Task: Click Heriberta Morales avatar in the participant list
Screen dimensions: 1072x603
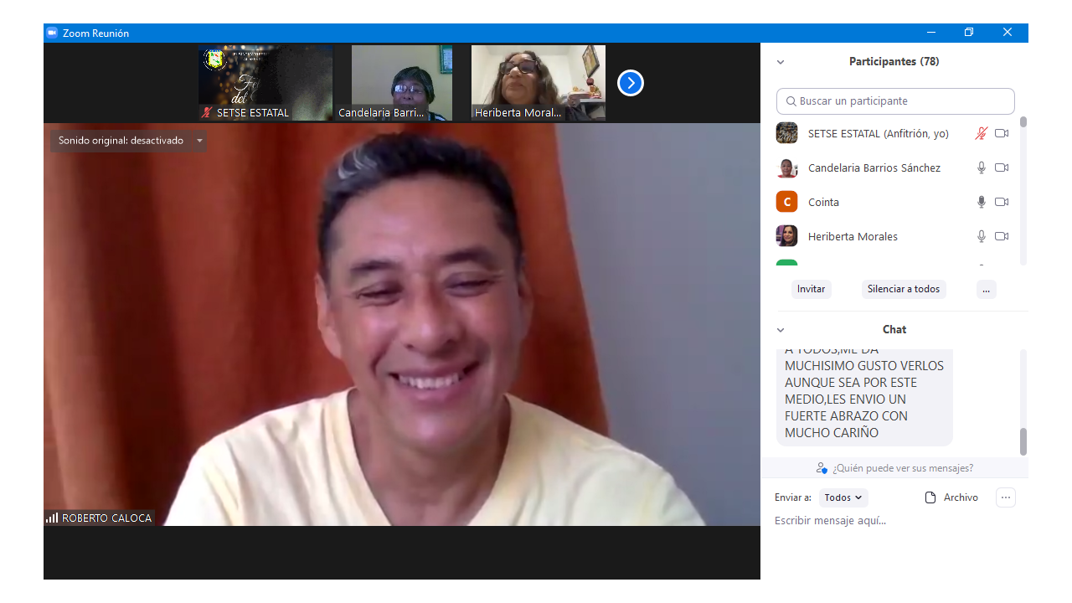Action: 786,236
